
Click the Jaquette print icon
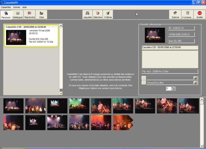tap(88, 14)
